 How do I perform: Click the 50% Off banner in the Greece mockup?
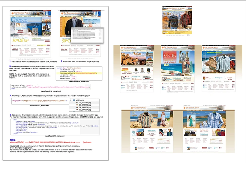pyautogui.click(x=21, y=40)
